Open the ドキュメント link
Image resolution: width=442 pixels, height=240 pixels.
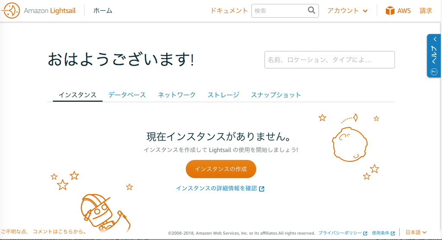tap(229, 11)
